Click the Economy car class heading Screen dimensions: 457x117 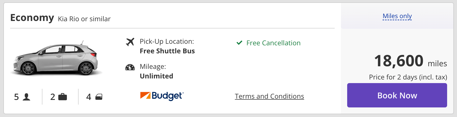point(32,18)
